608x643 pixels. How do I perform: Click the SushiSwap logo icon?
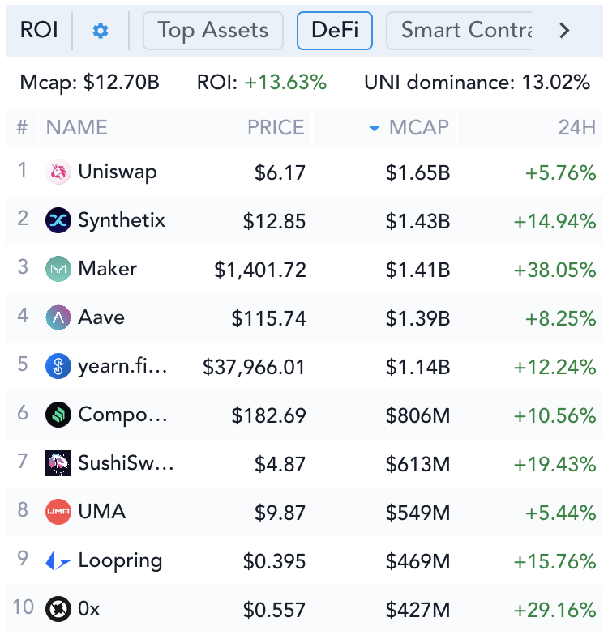(x=58, y=463)
